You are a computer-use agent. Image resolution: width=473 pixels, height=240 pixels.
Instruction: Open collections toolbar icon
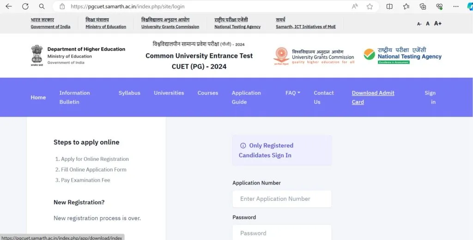(x=423, y=6)
